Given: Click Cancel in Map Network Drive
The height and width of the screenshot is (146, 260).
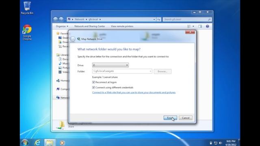Looking at the screenshot, I should tap(186, 118).
